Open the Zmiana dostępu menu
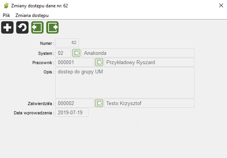Image resolution: width=227 pixels, height=158 pixels. (x=32, y=15)
